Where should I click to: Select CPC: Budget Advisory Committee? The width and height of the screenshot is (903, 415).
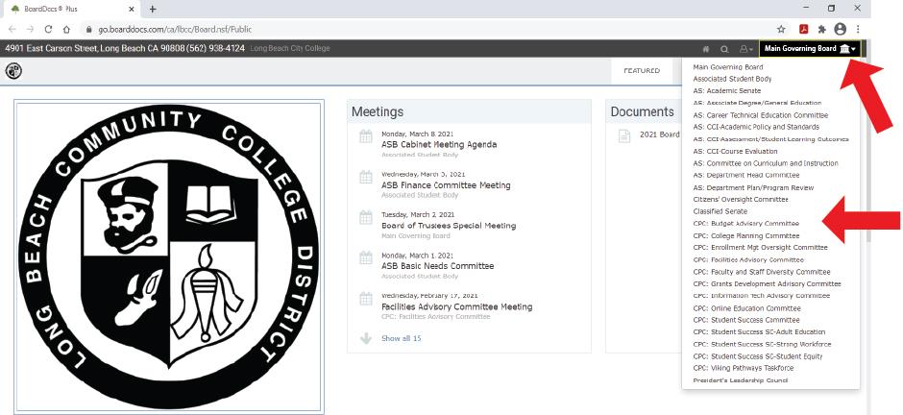click(745, 223)
